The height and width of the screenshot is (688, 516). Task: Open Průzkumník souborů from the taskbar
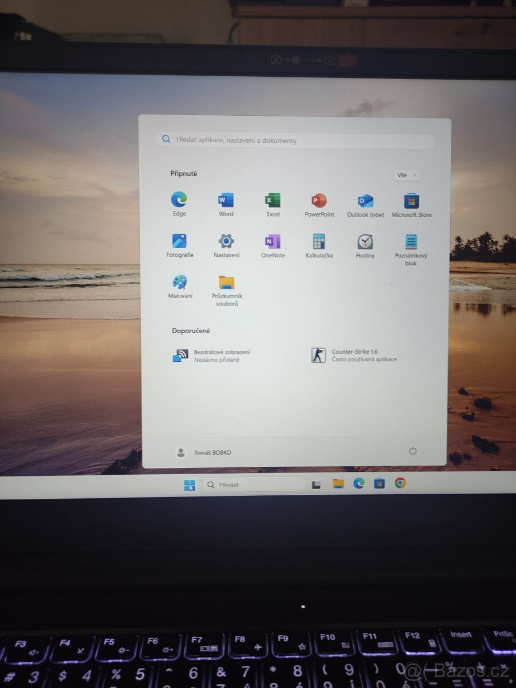(x=338, y=483)
